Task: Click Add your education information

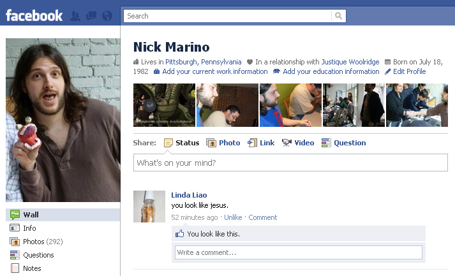Action: [331, 71]
